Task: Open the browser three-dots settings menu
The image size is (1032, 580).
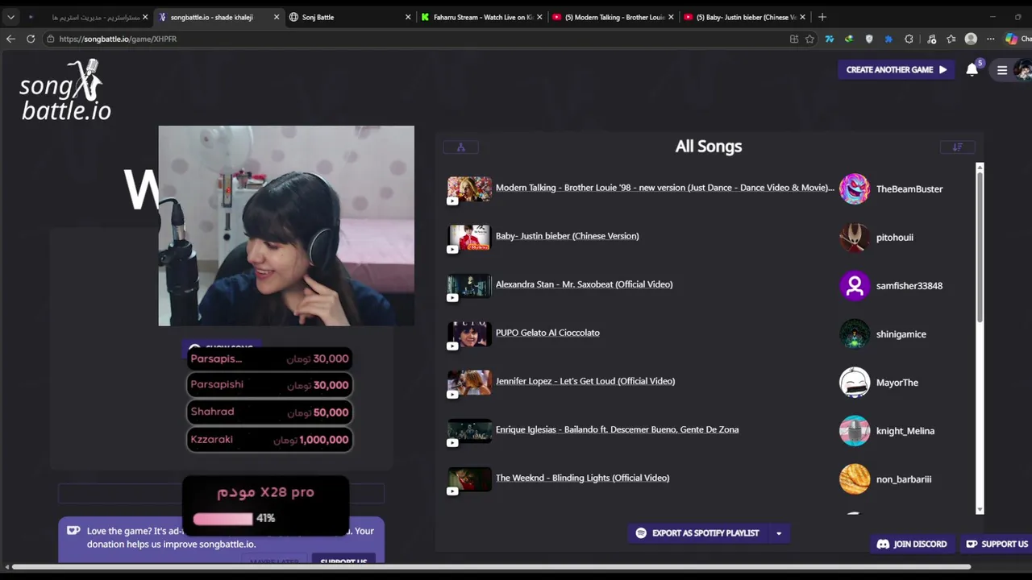Action: tap(991, 39)
